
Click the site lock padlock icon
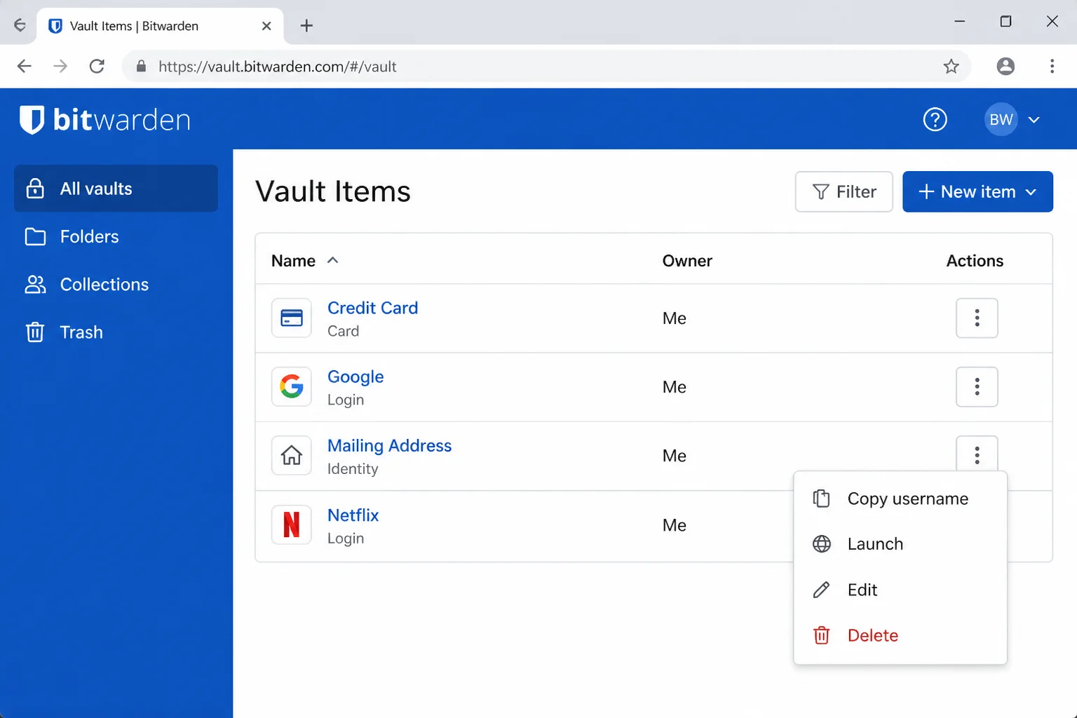coord(141,67)
